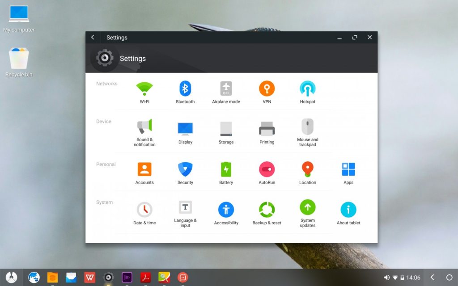Open Sound & notification settings
Viewport: 458px width, 286px height.
coord(144,130)
